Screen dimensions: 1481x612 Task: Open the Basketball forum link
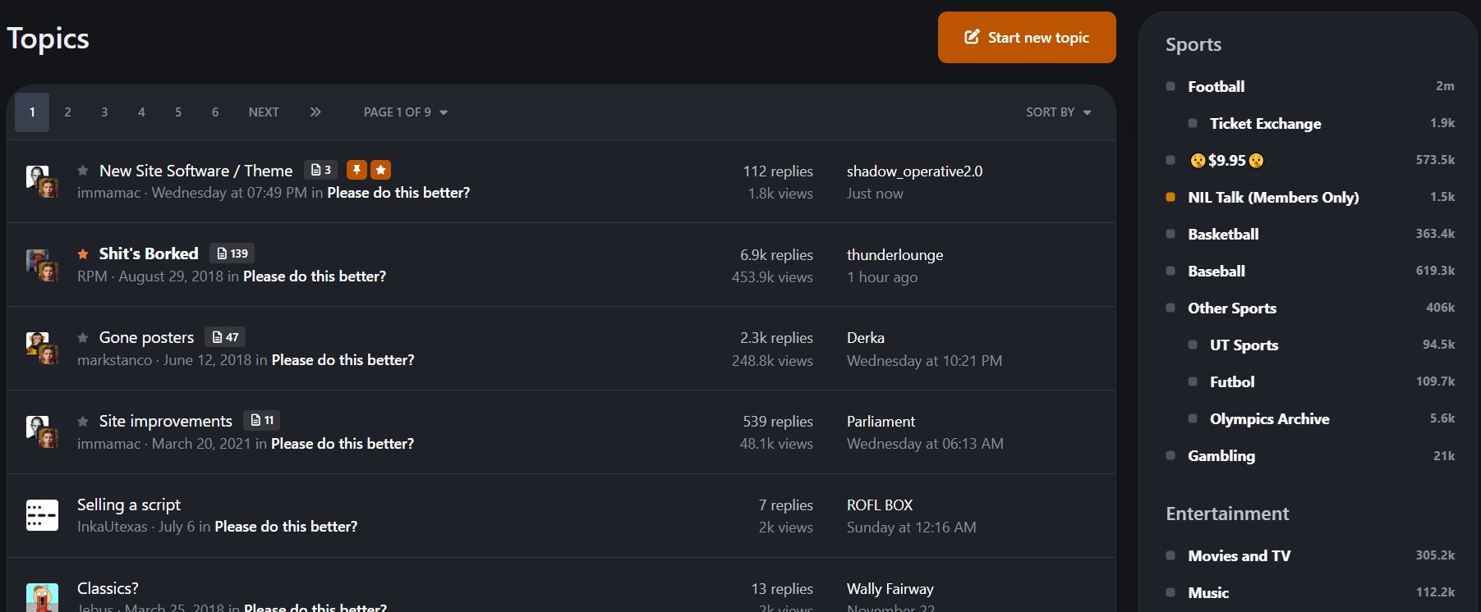coord(1223,234)
